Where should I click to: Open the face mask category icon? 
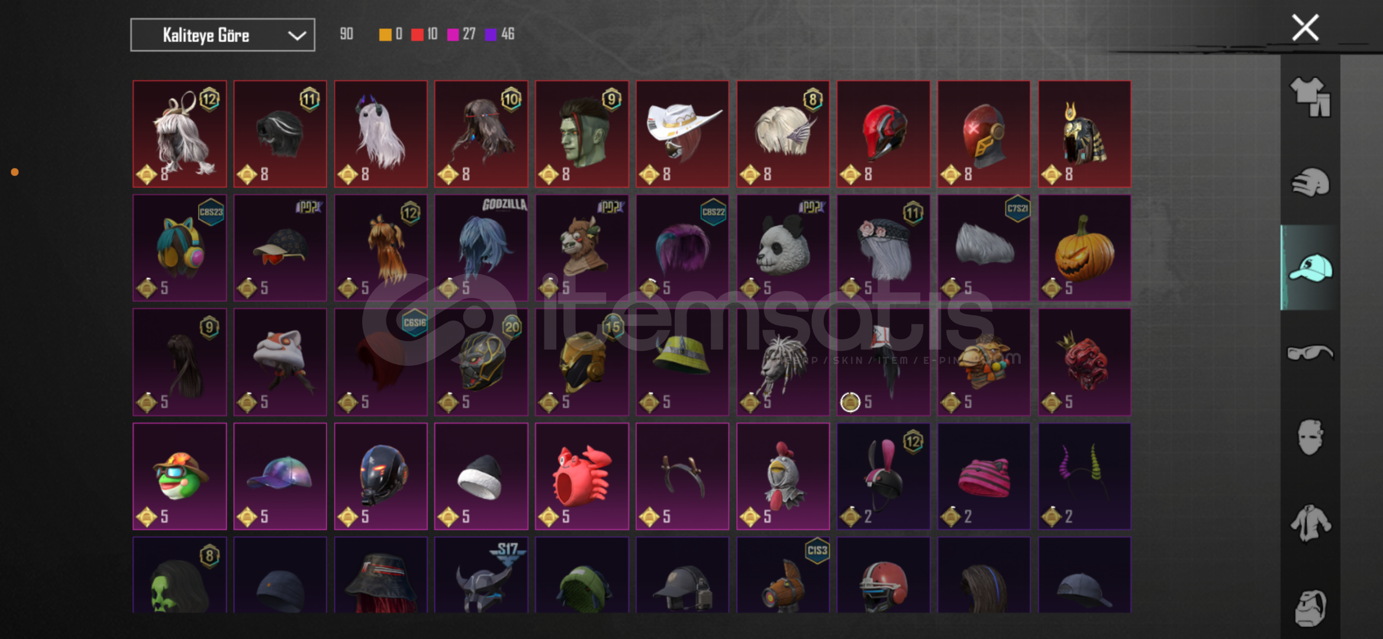(x=1310, y=437)
